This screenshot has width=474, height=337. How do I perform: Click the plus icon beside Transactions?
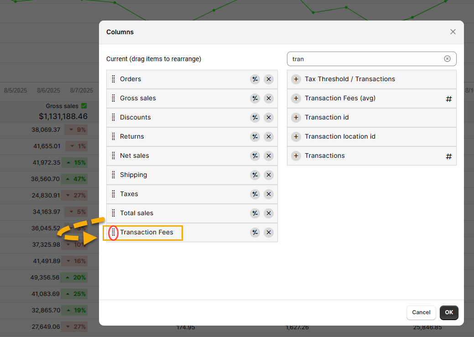coord(296,156)
